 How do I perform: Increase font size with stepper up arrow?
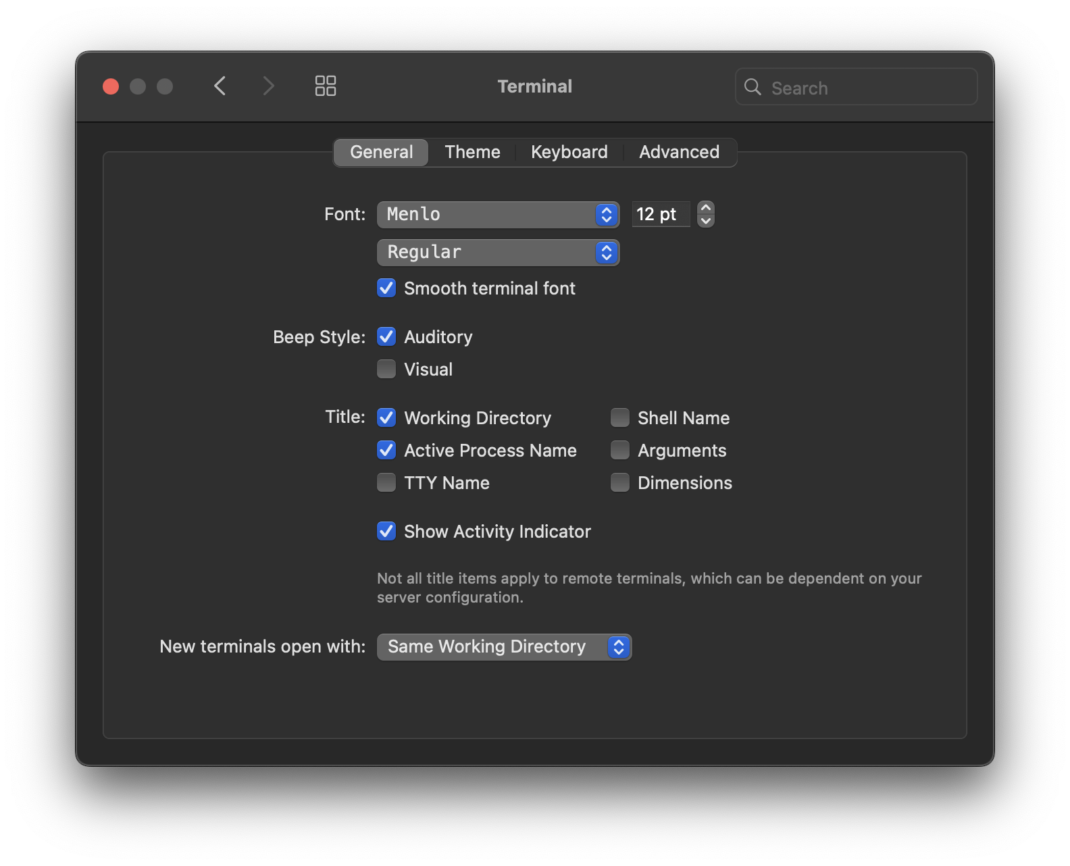click(706, 208)
